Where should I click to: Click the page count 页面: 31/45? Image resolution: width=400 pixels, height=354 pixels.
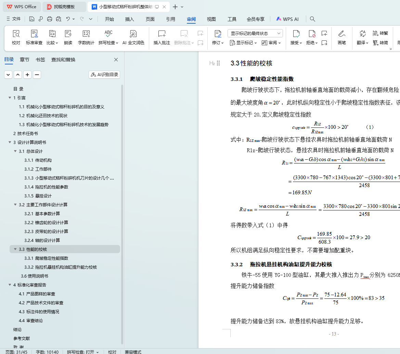pyautogui.click(x=16, y=352)
